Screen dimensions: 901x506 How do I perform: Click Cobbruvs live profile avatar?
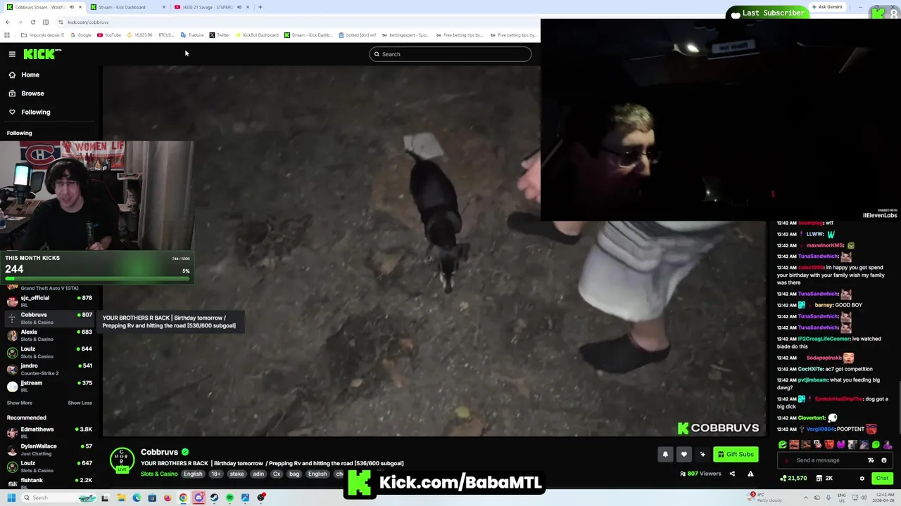[x=122, y=460]
